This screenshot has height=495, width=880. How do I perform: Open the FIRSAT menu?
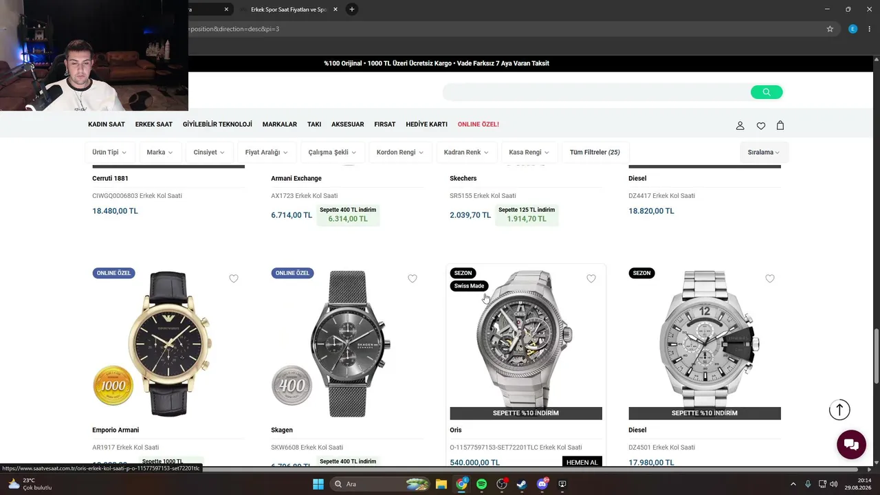tap(385, 124)
